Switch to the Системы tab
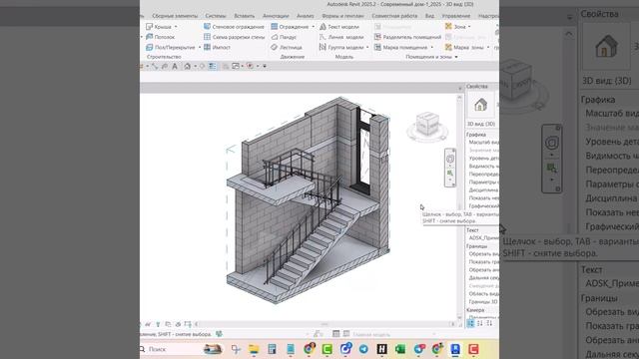This screenshot has width=639, height=359. pos(216,16)
